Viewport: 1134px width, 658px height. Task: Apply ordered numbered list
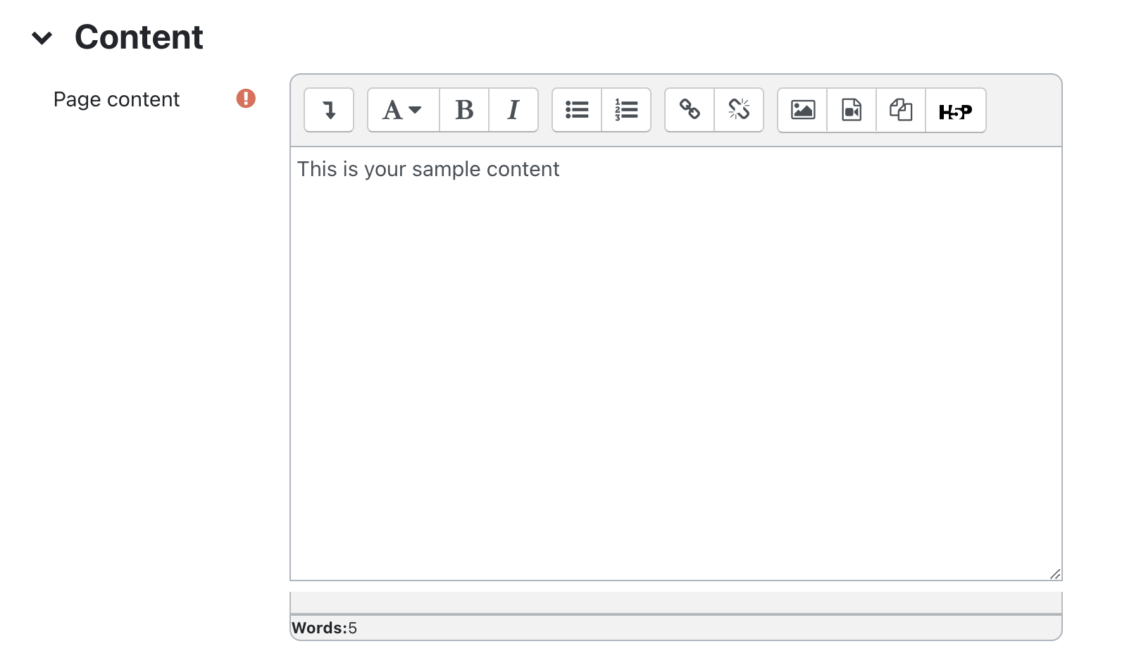coord(626,110)
